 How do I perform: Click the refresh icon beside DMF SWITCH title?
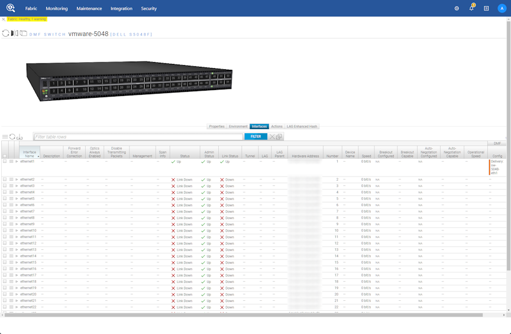pyautogui.click(x=5, y=33)
